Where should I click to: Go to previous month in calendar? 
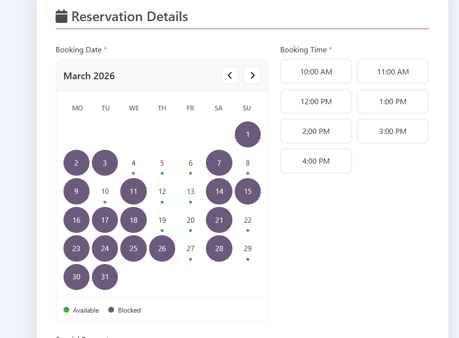pyautogui.click(x=229, y=75)
